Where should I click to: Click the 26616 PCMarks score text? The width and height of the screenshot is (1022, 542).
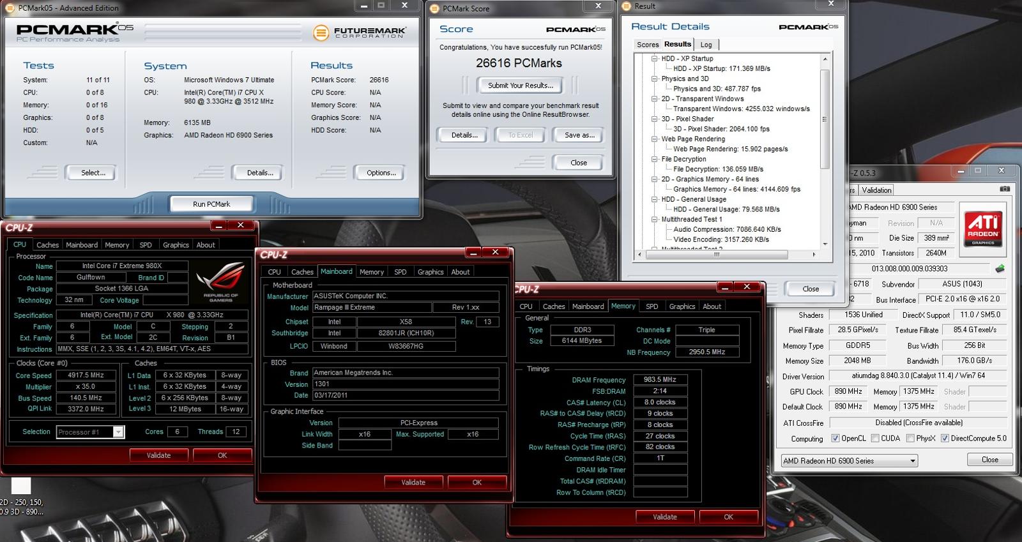[519, 63]
